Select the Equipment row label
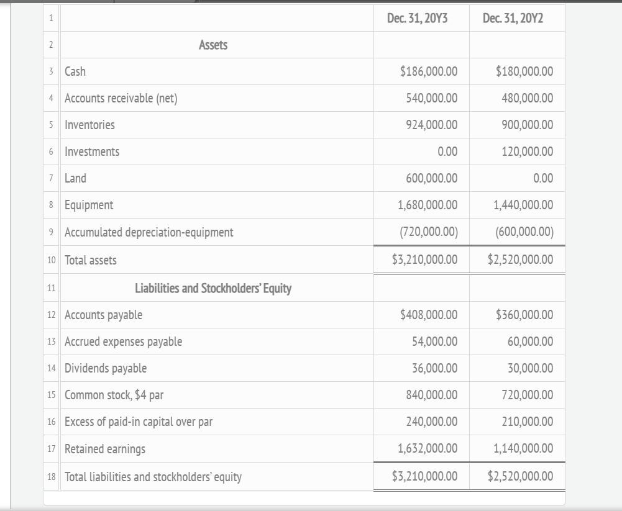This screenshot has height=511, width=622. [x=89, y=205]
